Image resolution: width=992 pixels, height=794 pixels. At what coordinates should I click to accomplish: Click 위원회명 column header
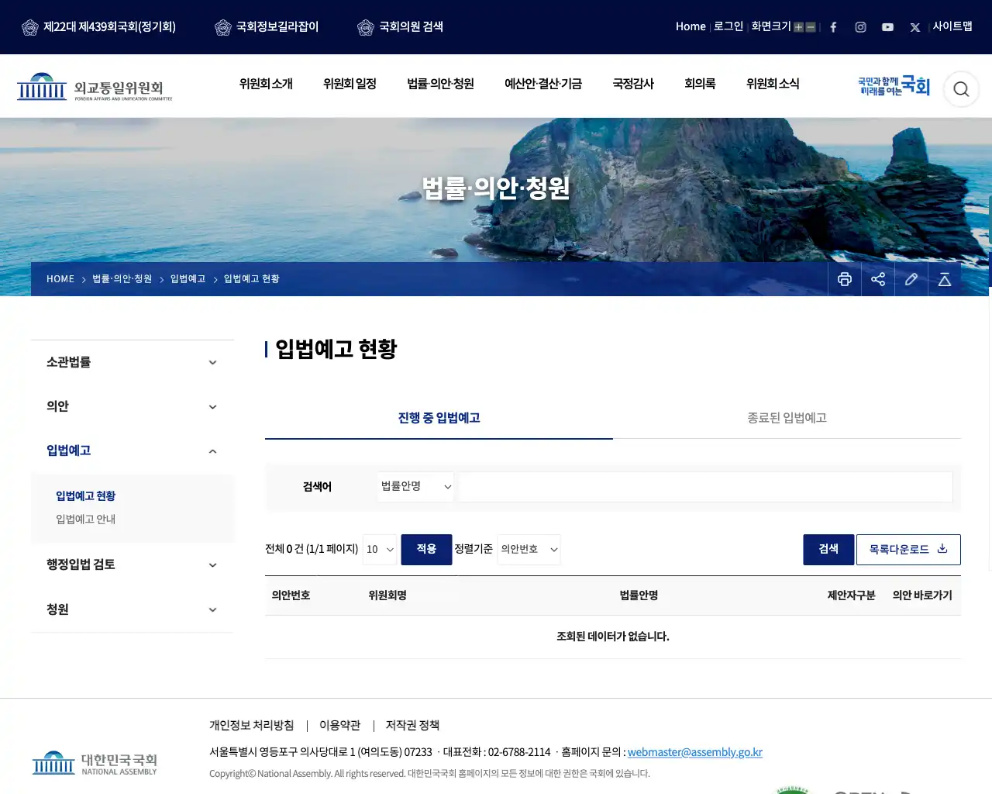[387, 595]
